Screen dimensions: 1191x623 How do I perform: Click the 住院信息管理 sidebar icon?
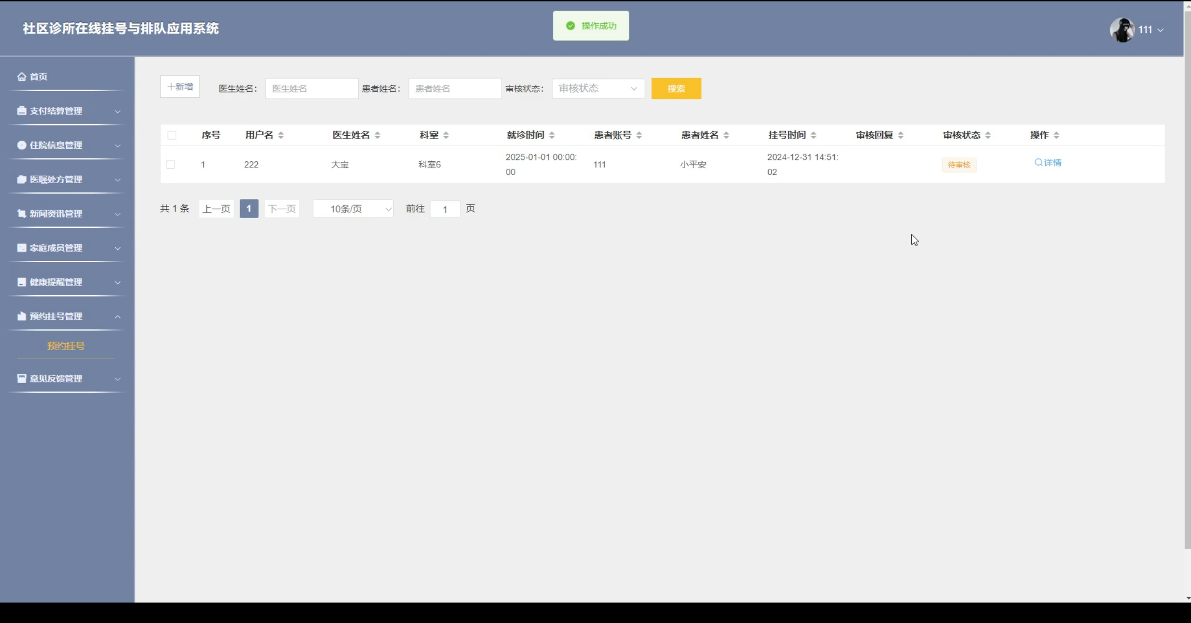[x=21, y=145]
